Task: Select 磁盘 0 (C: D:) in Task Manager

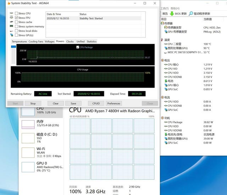Action: (41, 138)
